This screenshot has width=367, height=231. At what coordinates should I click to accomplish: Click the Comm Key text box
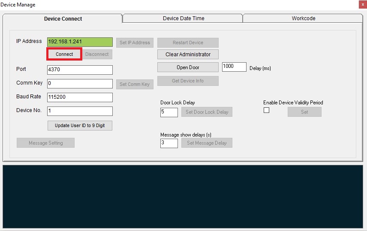(x=80, y=84)
